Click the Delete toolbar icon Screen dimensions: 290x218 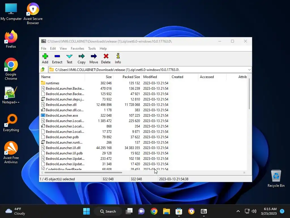(106, 58)
